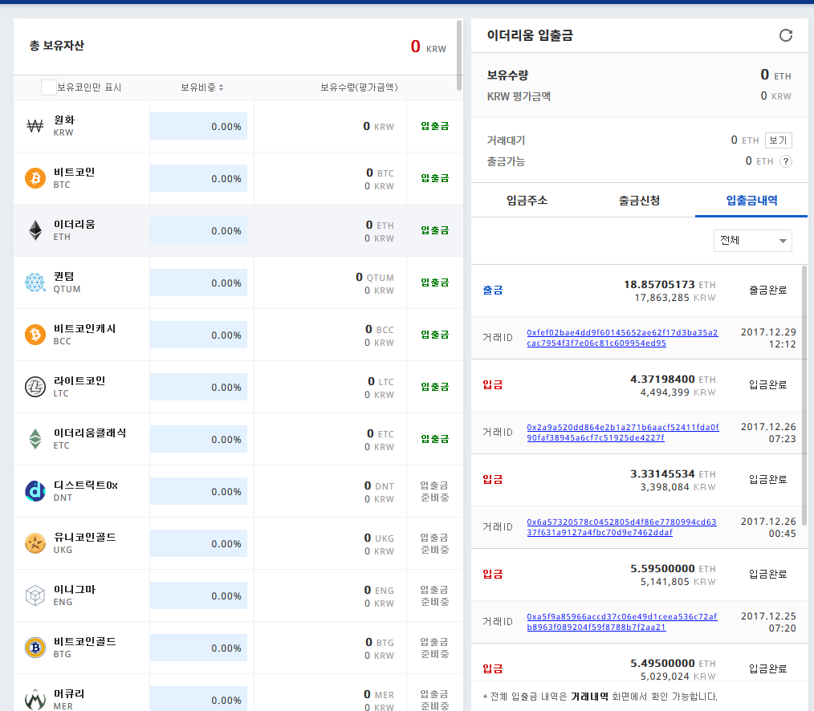This screenshot has width=814, height=711.
Task: Toggle the 보유코인만 표시 checkbox
Action: 48,87
